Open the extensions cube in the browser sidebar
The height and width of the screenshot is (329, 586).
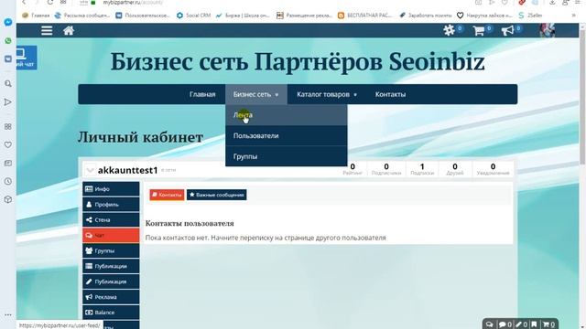coord(8,199)
